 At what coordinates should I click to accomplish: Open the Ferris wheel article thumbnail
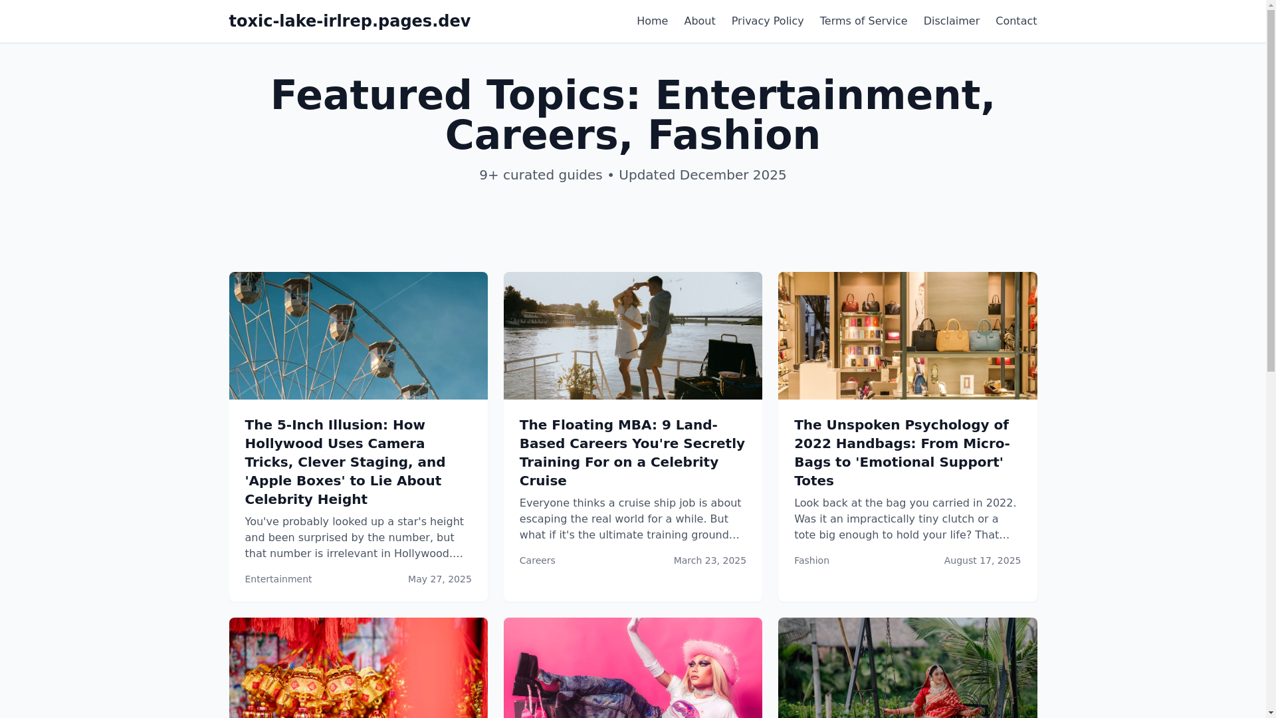click(x=358, y=336)
